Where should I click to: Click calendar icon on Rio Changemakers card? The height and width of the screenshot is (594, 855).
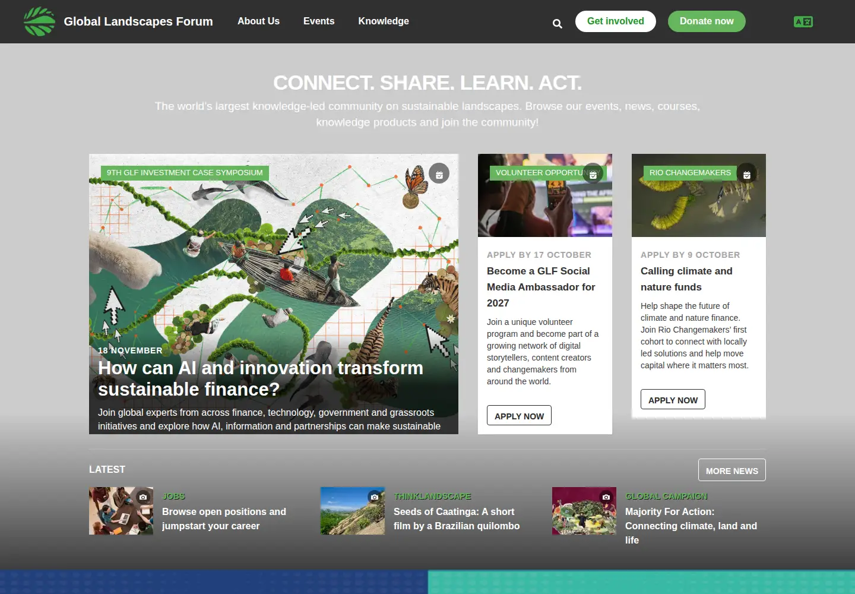coord(747,173)
